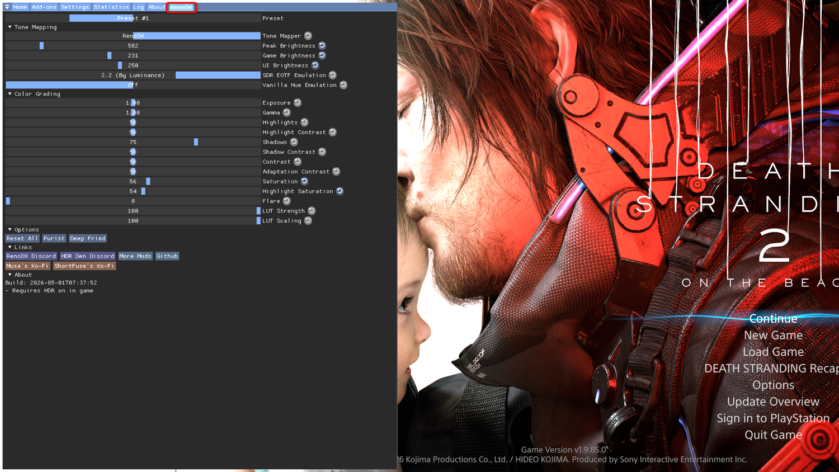Image resolution: width=839 pixels, height=472 pixels.
Task: Reset UI Brightness to default
Action: point(315,65)
